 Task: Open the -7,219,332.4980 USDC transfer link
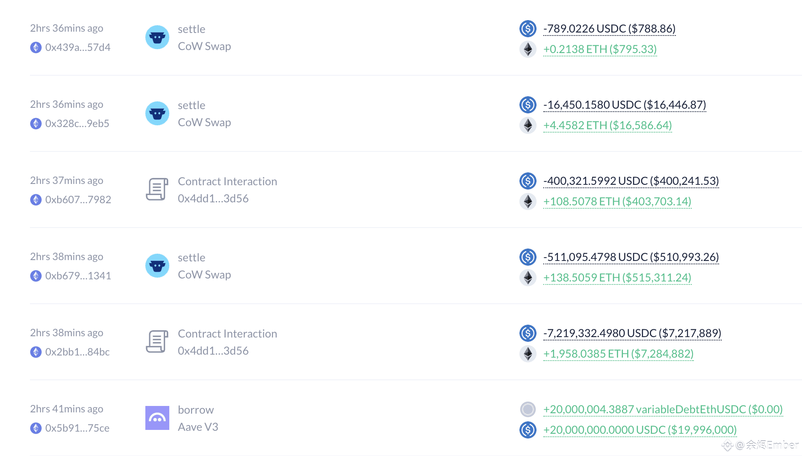coord(632,333)
